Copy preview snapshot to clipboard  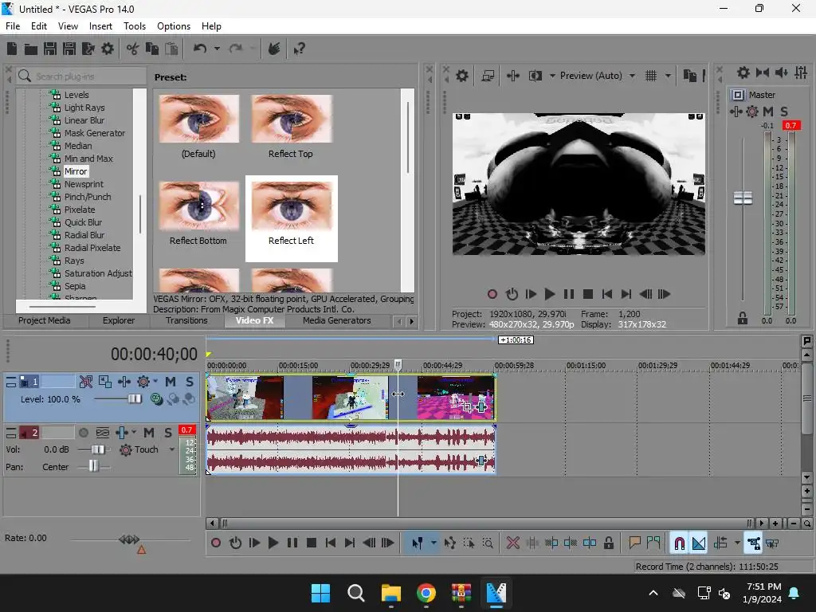click(689, 76)
